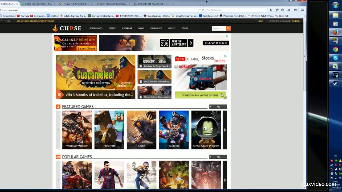Open Google Chrome from the taskbar
Viewport: 342px width, 192px height.
335,49
